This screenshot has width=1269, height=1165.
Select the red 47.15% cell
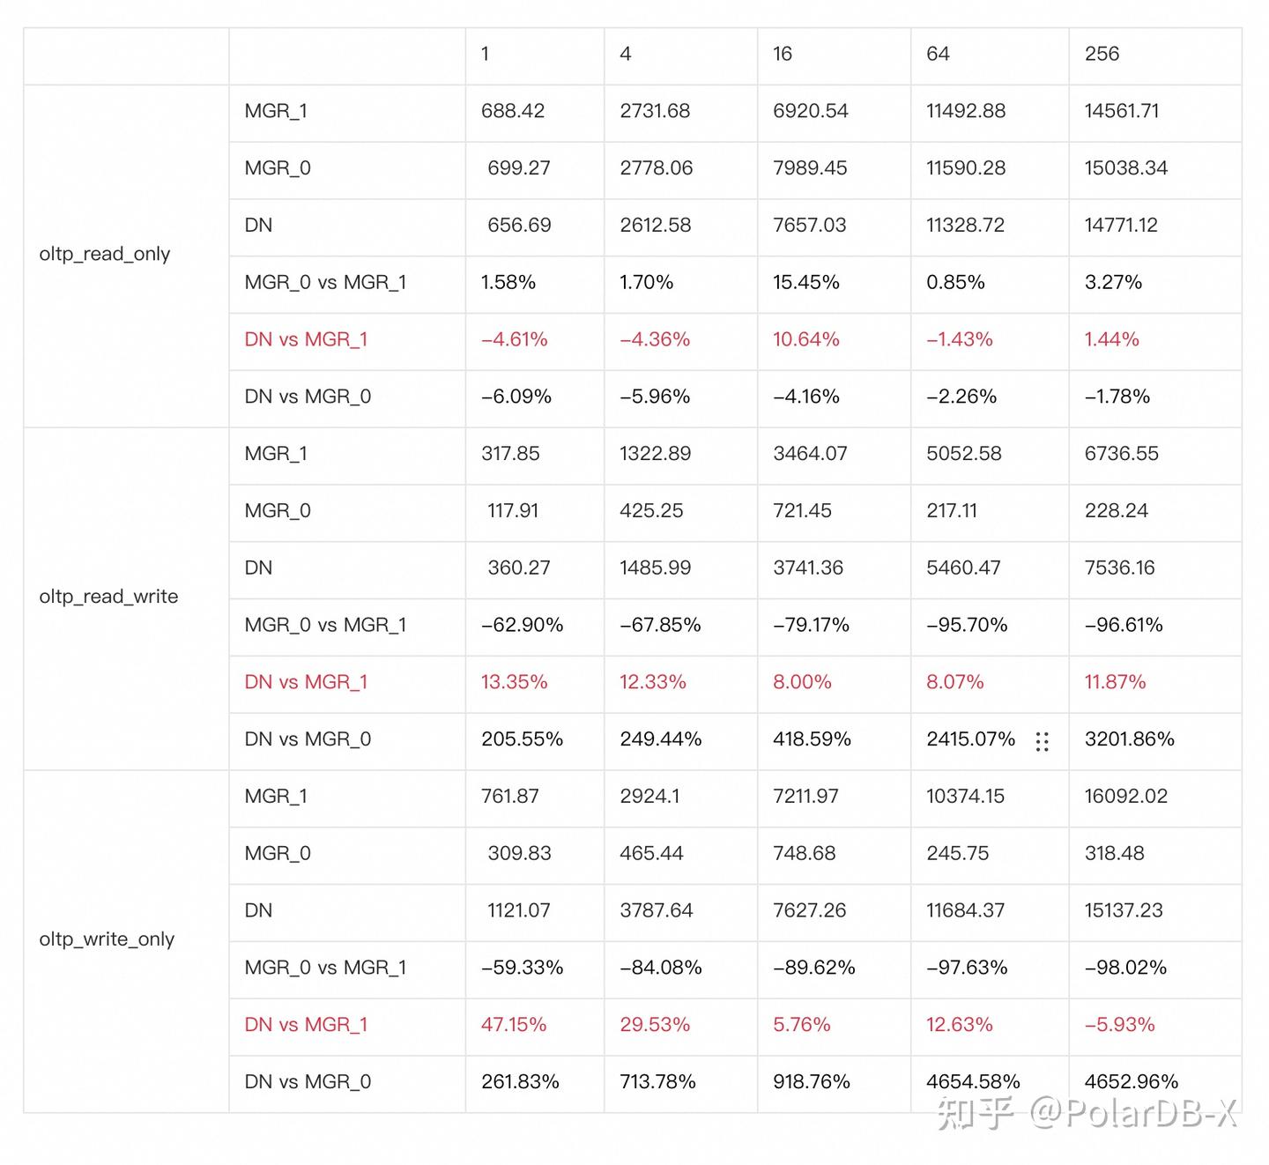coord(514,1025)
